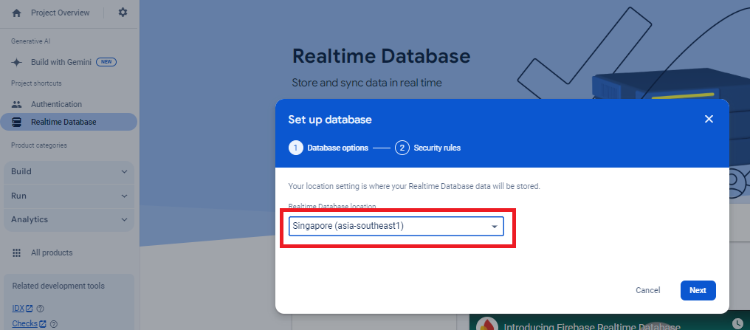
Task: Cancel the database setup
Action: click(x=647, y=290)
